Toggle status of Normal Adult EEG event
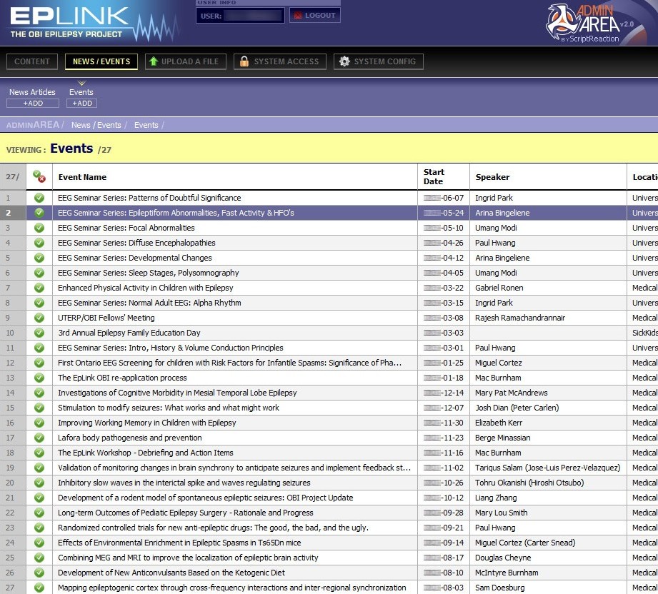The width and height of the screenshot is (658, 594). point(39,303)
